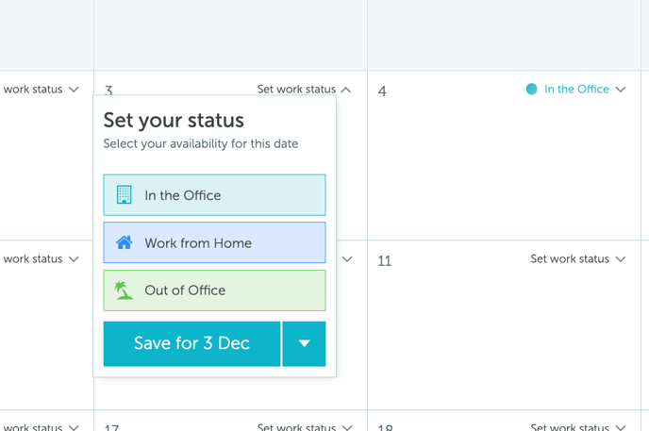649x431 pixels.
Task: Choose the Work from Home status option
Action: click(214, 242)
